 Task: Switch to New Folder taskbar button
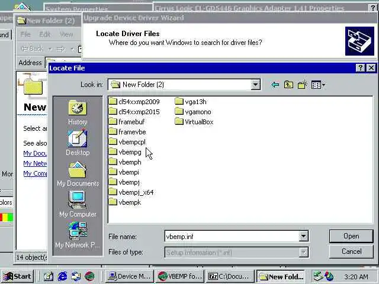pyautogui.click(x=281, y=276)
